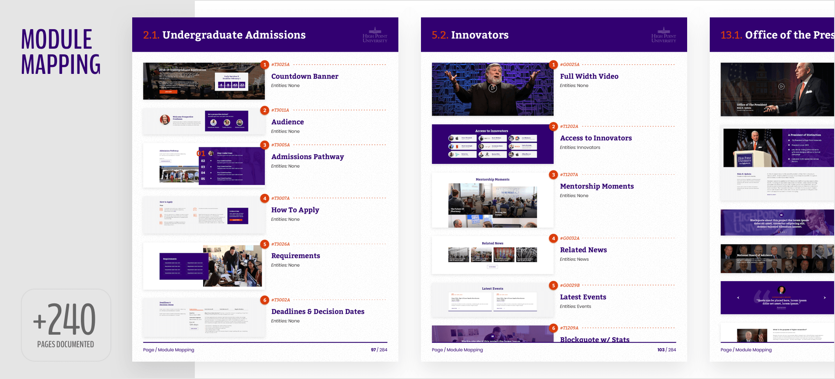Image resolution: width=835 pixels, height=379 pixels.
Task: Click the 'Entities: News' label
Action: [x=574, y=259]
